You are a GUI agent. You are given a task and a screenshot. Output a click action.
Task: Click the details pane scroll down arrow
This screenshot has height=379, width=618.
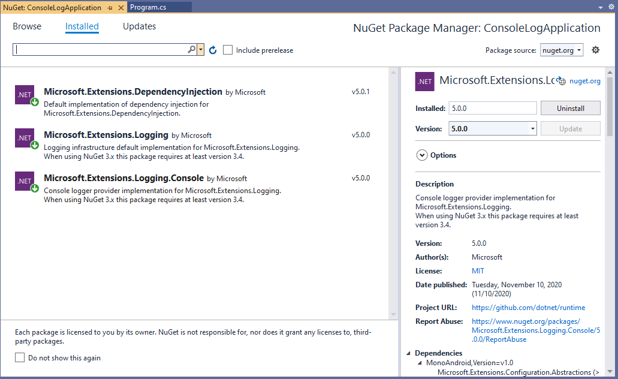tap(610, 372)
